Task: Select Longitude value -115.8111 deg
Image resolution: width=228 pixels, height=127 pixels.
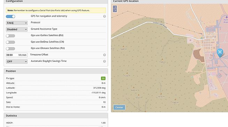Action: (x=98, y=93)
